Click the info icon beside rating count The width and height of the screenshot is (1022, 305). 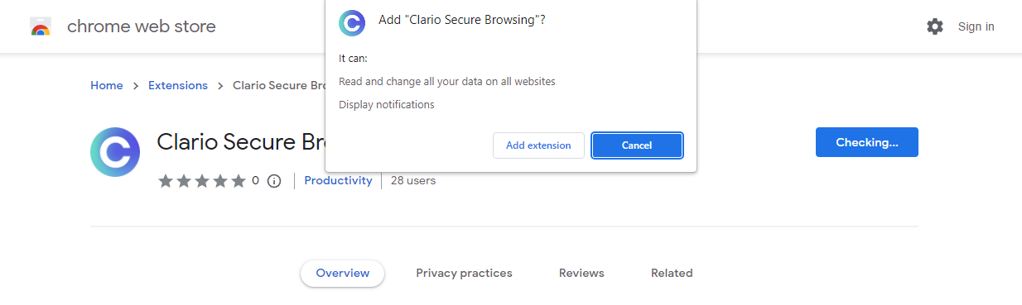click(x=274, y=181)
